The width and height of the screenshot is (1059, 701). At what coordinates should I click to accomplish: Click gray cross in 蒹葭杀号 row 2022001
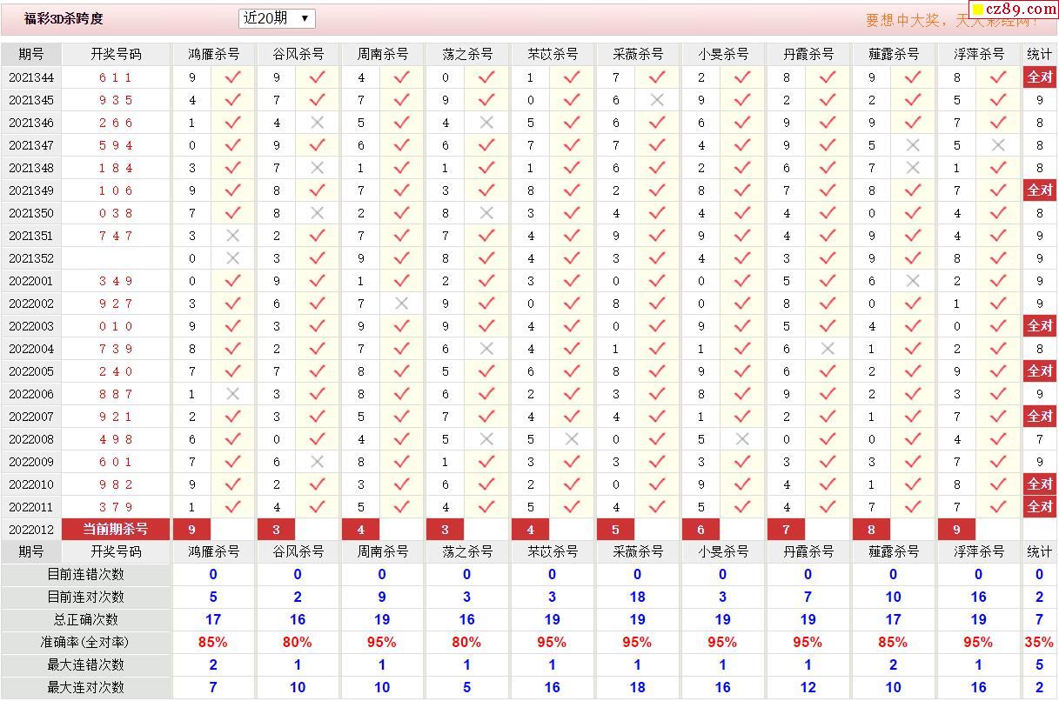913,281
